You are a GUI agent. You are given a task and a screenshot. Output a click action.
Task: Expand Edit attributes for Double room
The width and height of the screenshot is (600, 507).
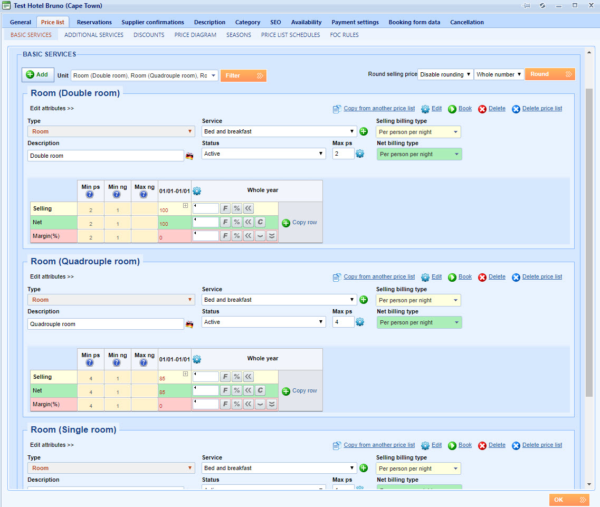[52, 108]
